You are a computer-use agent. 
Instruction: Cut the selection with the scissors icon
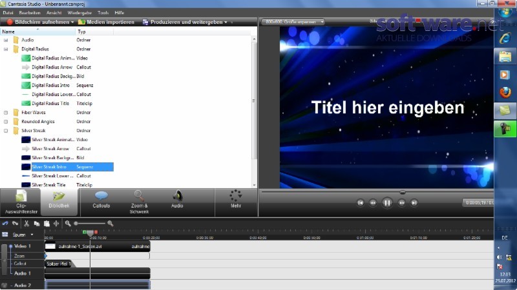[26, 224]
